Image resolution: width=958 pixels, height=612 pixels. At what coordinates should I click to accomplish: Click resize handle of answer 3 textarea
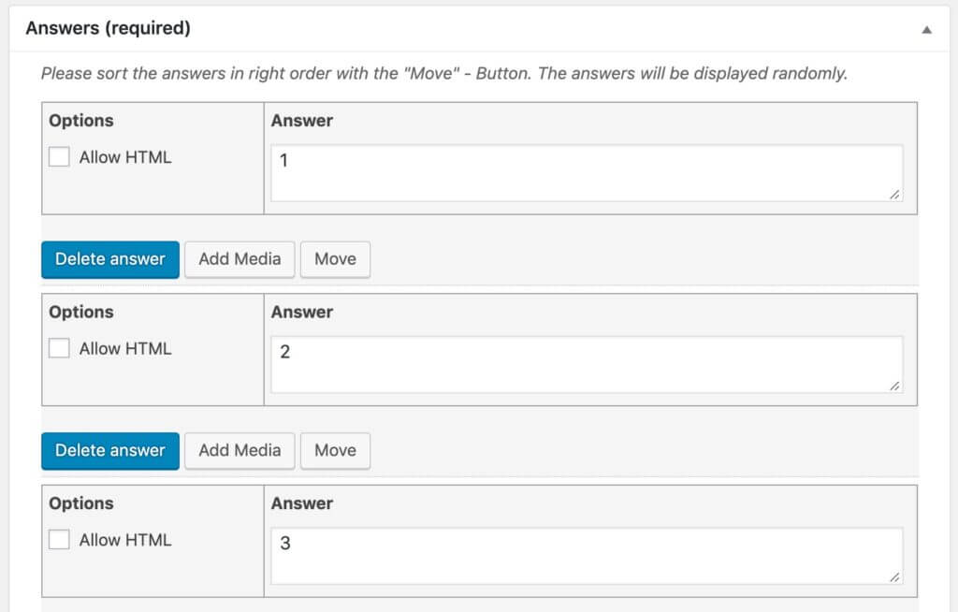pyautogui.click(x=895, y=577)
